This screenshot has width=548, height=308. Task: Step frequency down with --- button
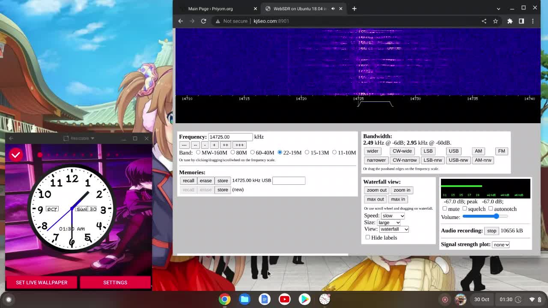pos(184,145)
